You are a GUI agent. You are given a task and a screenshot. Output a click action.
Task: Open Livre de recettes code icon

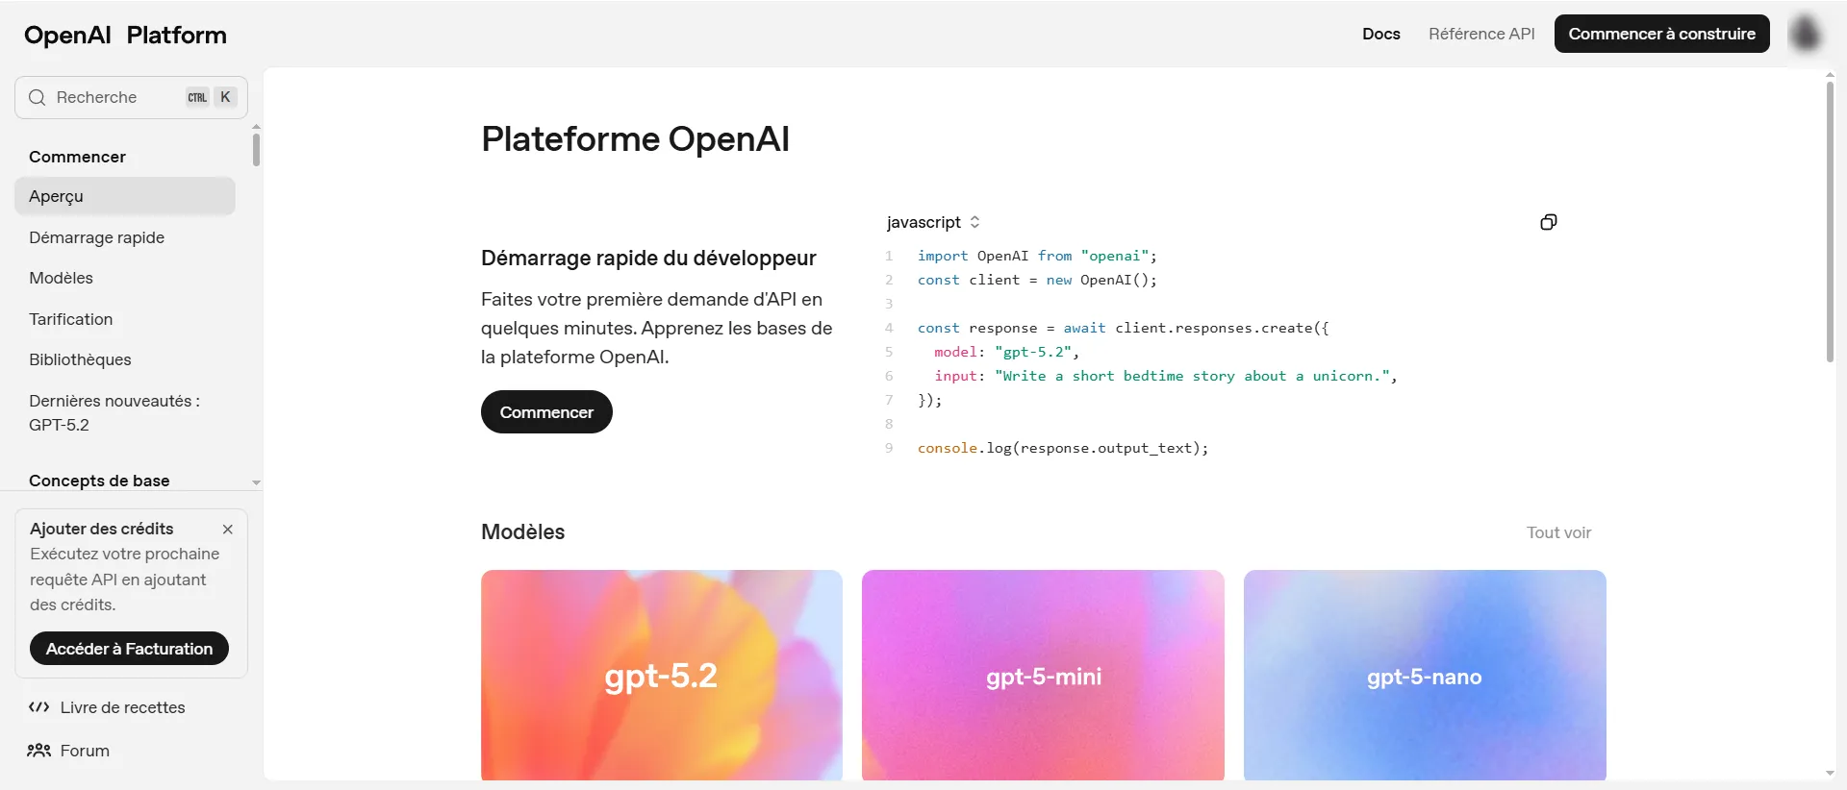pos(38,707)
